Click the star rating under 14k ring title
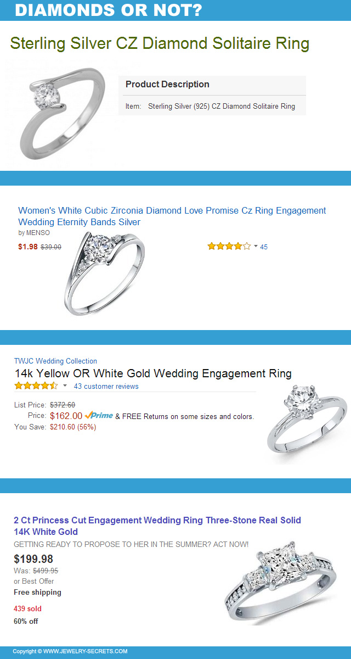351x659 pixels. pyautogui.click(x=36, y=386)
